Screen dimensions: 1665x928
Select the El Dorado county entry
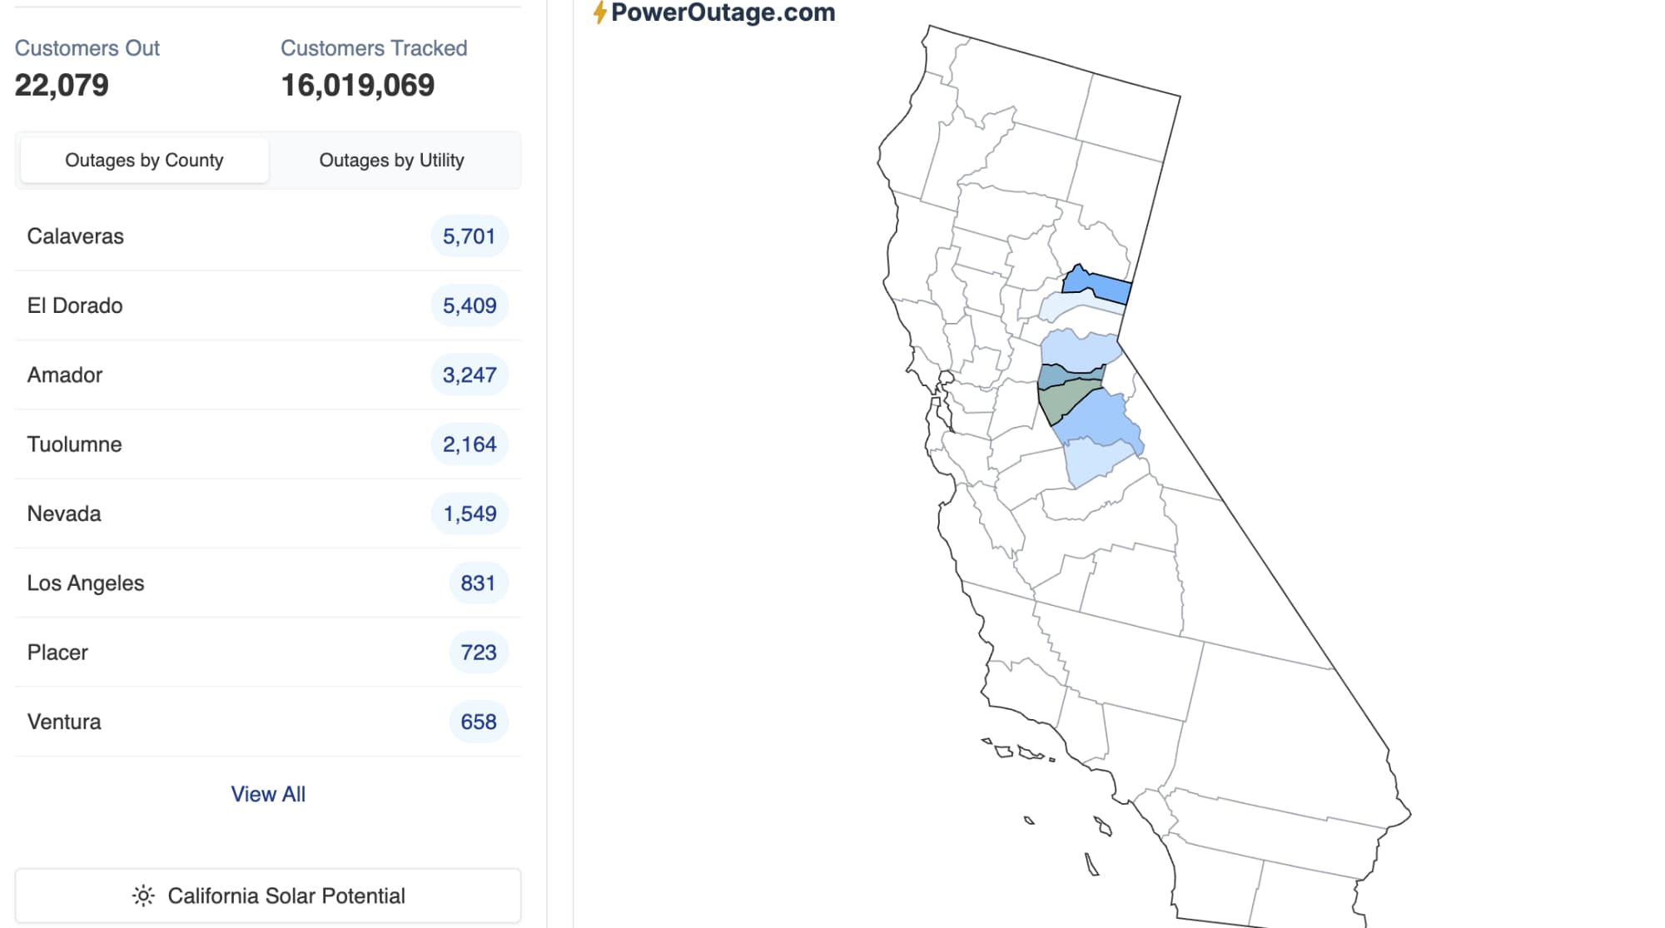pos(75,305)
